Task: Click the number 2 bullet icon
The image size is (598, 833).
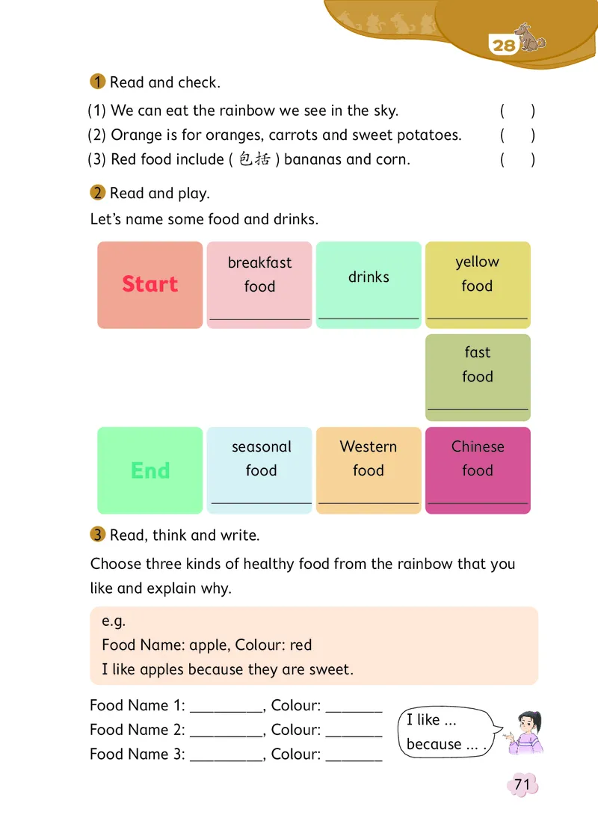Action: point(97,193)
